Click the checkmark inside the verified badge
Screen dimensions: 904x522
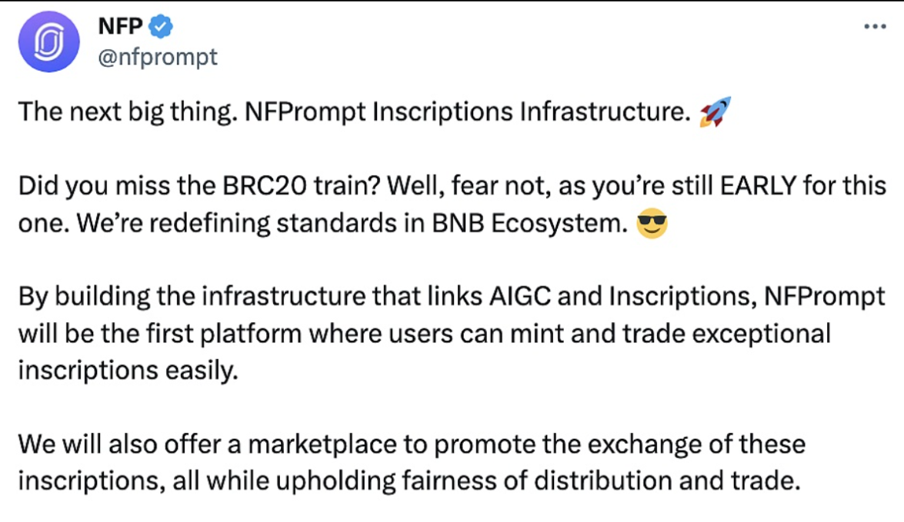[160, 25]
